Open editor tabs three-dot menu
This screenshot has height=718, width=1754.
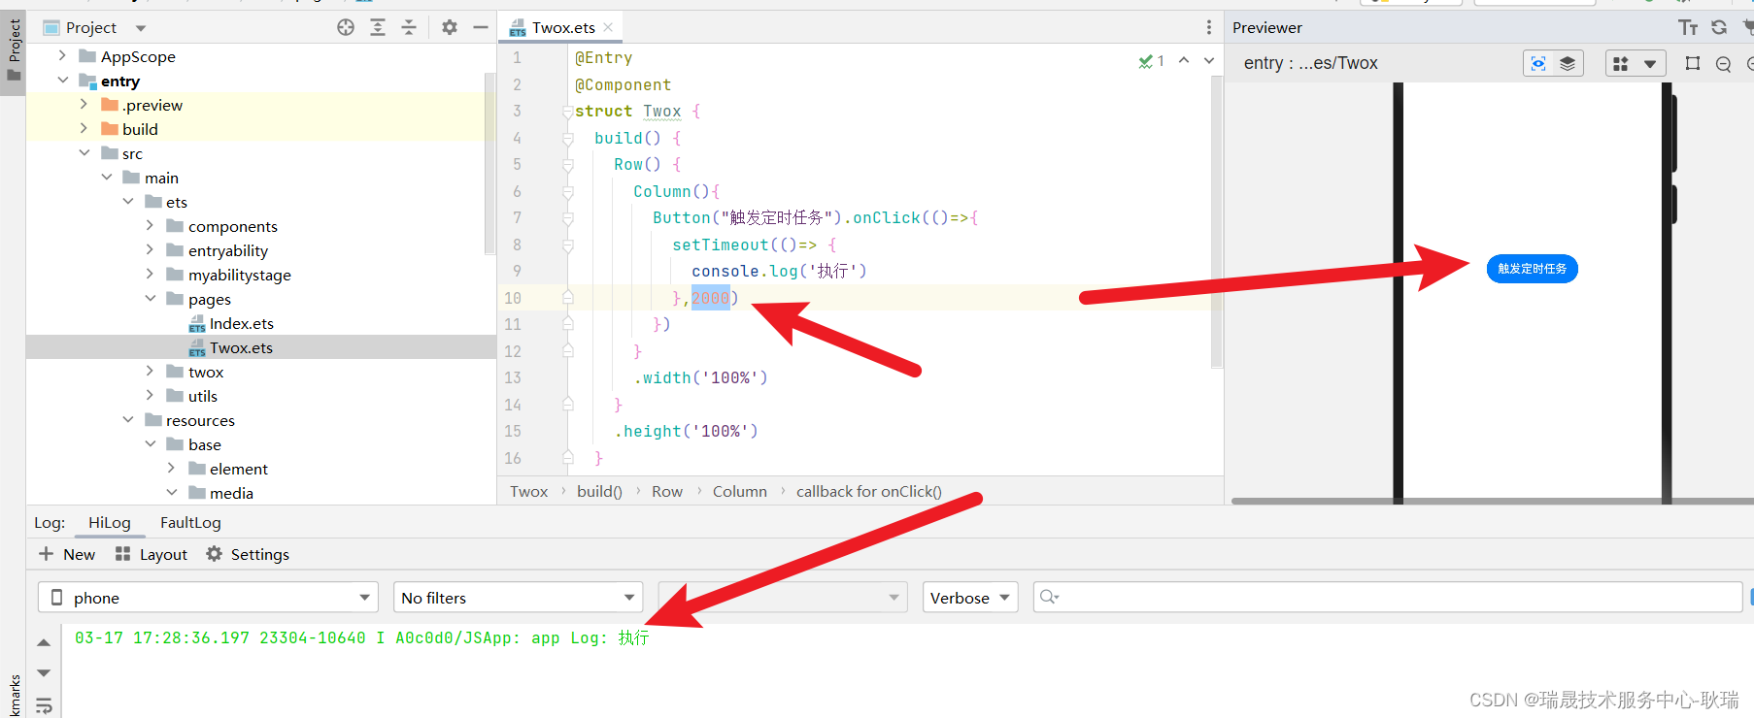pyautogui.click(x=1208, y=27)
